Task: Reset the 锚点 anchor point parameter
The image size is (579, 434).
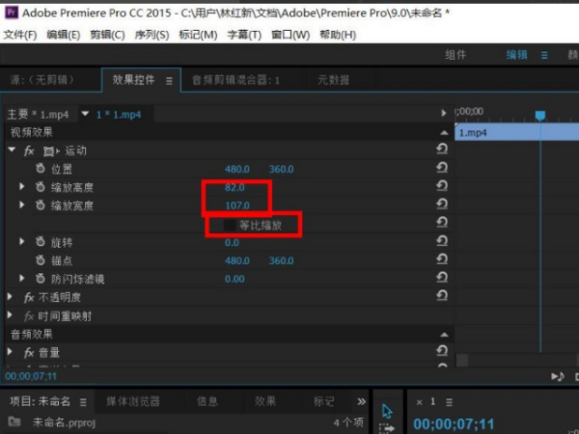Action: point(442,259)
